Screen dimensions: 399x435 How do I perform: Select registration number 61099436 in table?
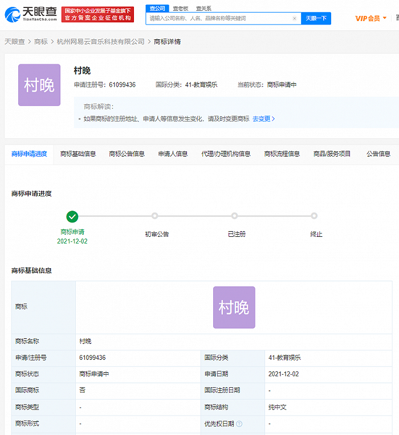[92, 358]
